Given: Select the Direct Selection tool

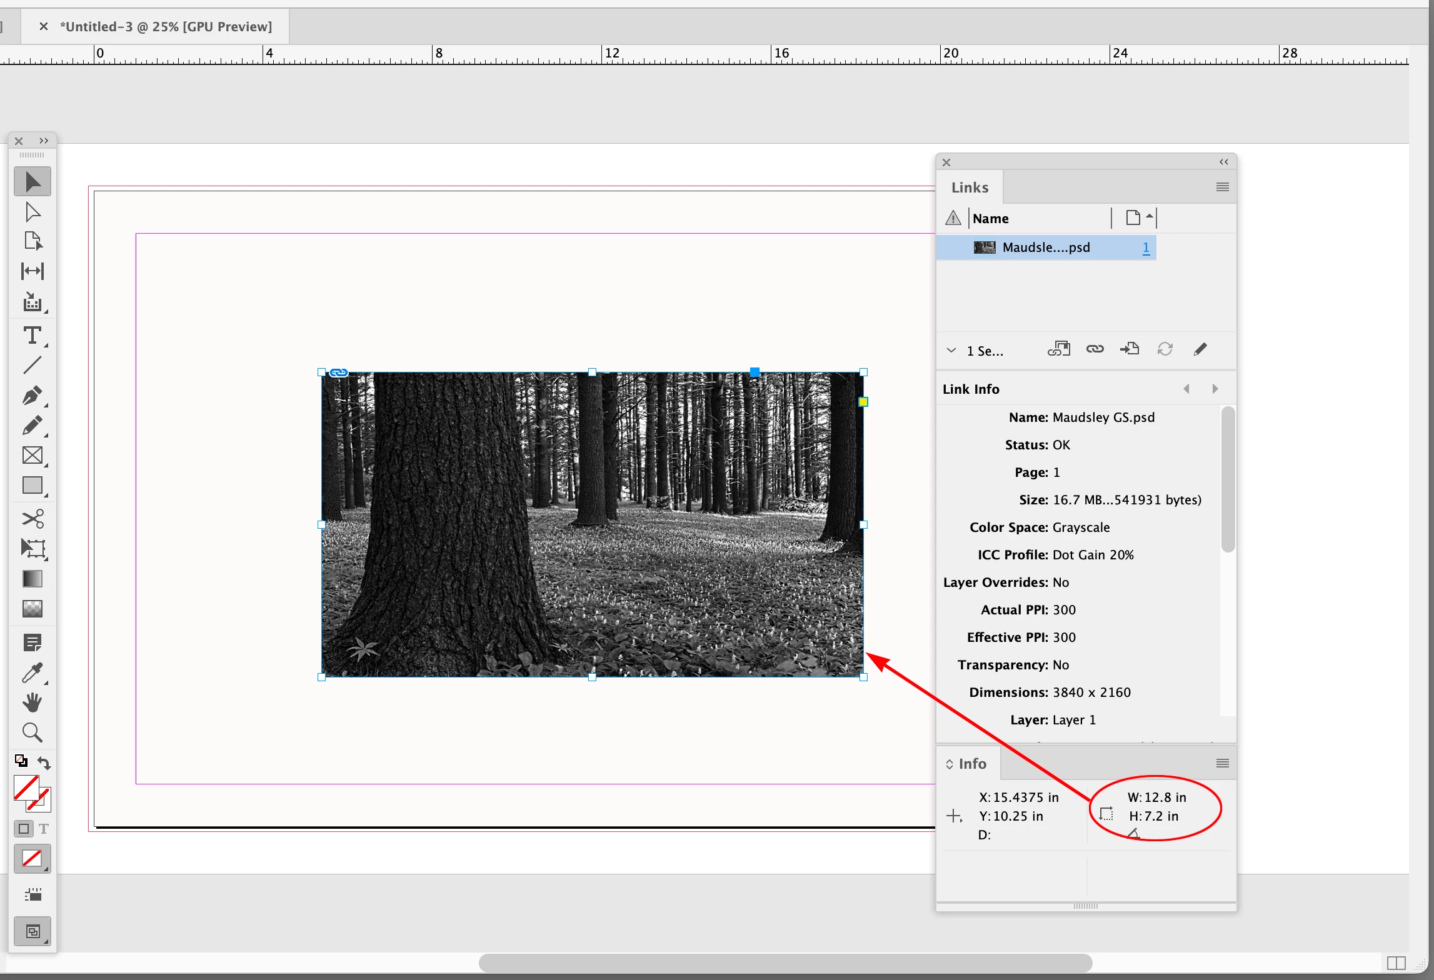Looking at the screenshot, I should tap(33, 212).
